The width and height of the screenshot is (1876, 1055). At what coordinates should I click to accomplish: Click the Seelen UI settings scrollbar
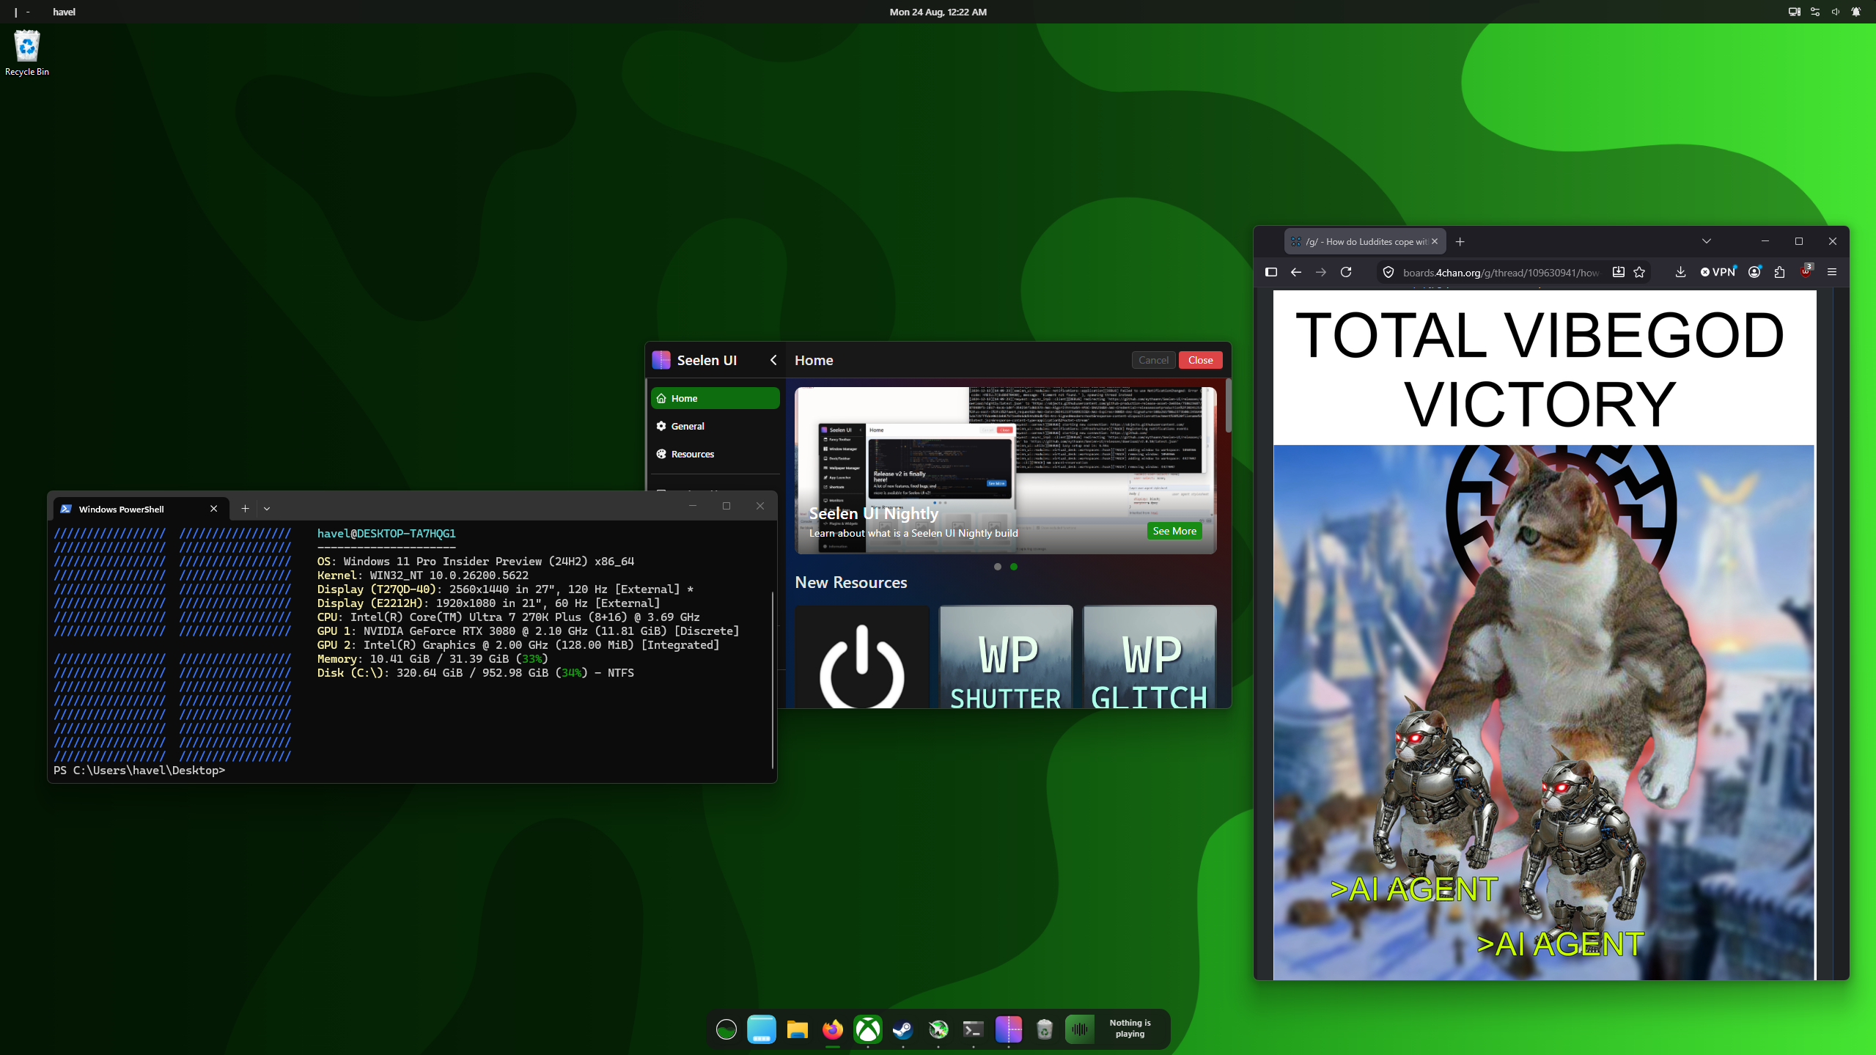click(x=1228, y=405)
